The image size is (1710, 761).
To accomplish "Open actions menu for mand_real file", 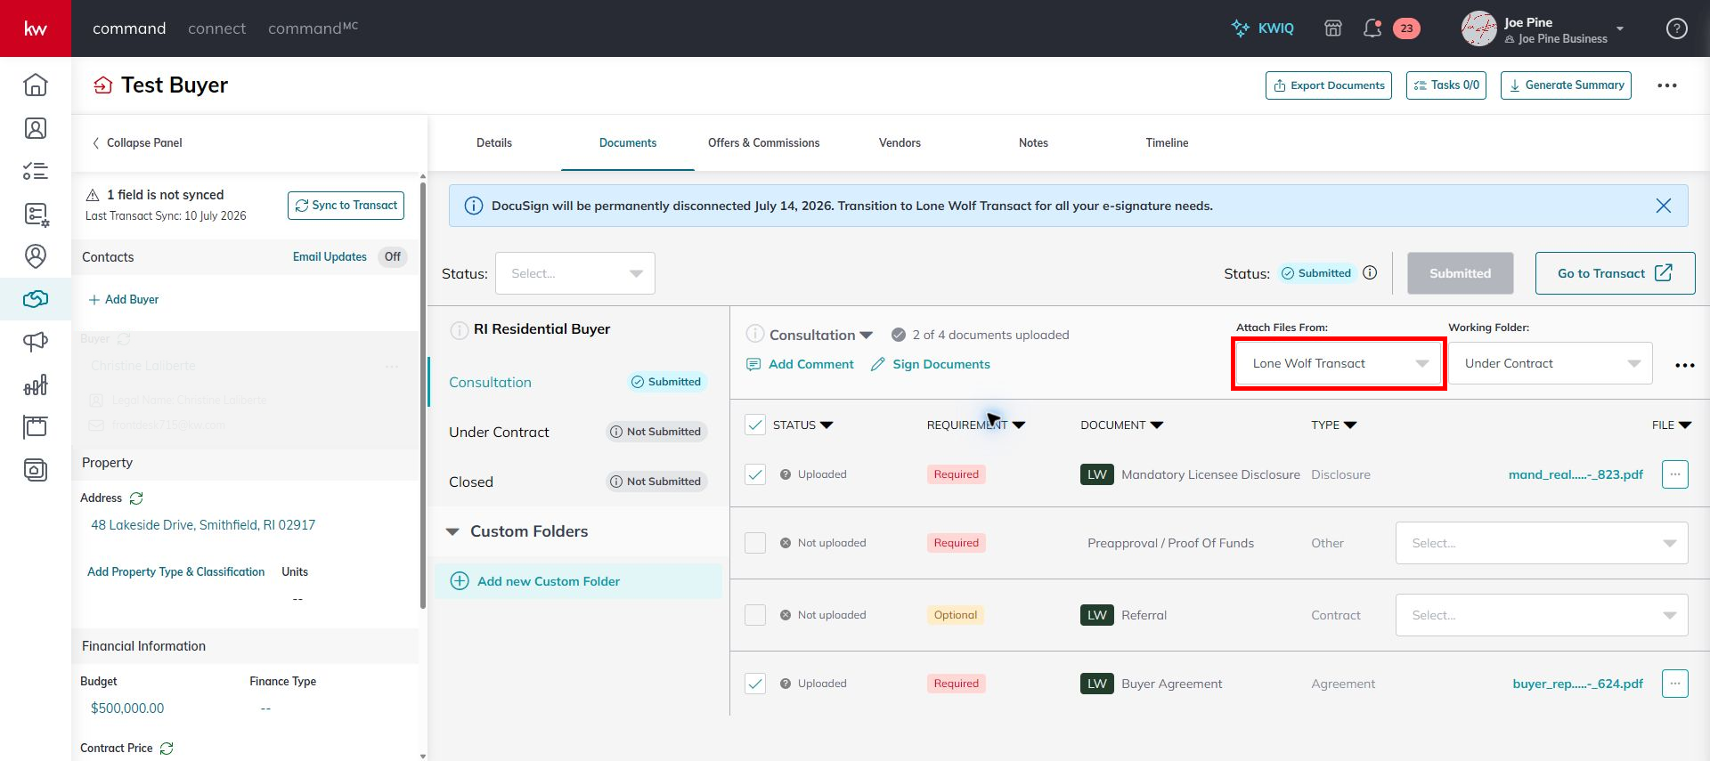I will click(x=1674, y=474).
